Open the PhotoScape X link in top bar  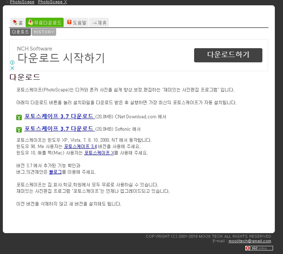(x=52, y=2)
